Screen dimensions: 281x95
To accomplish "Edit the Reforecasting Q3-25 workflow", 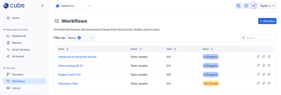I will pyautogui.click(x=258, y=66).
